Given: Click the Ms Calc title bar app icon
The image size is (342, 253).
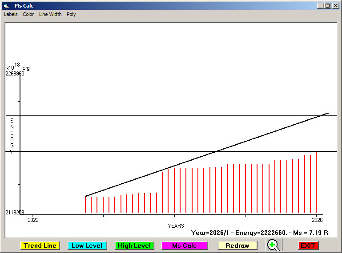Looking at the screenshot, I should (x=6, y=6).
